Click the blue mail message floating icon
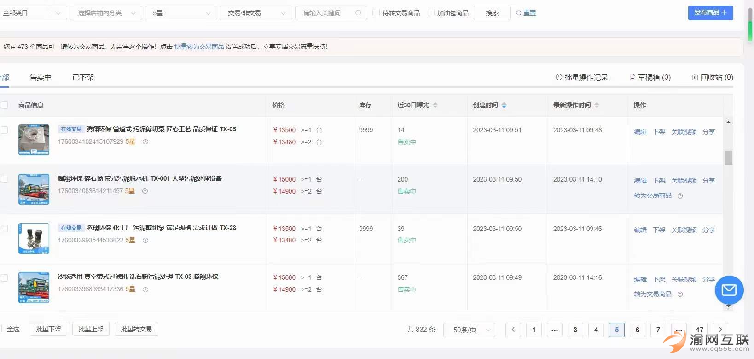 tap(729, 290)
